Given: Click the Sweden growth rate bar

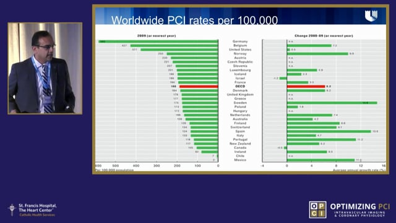Looking at the screenshot, I should tap(332, 103).
